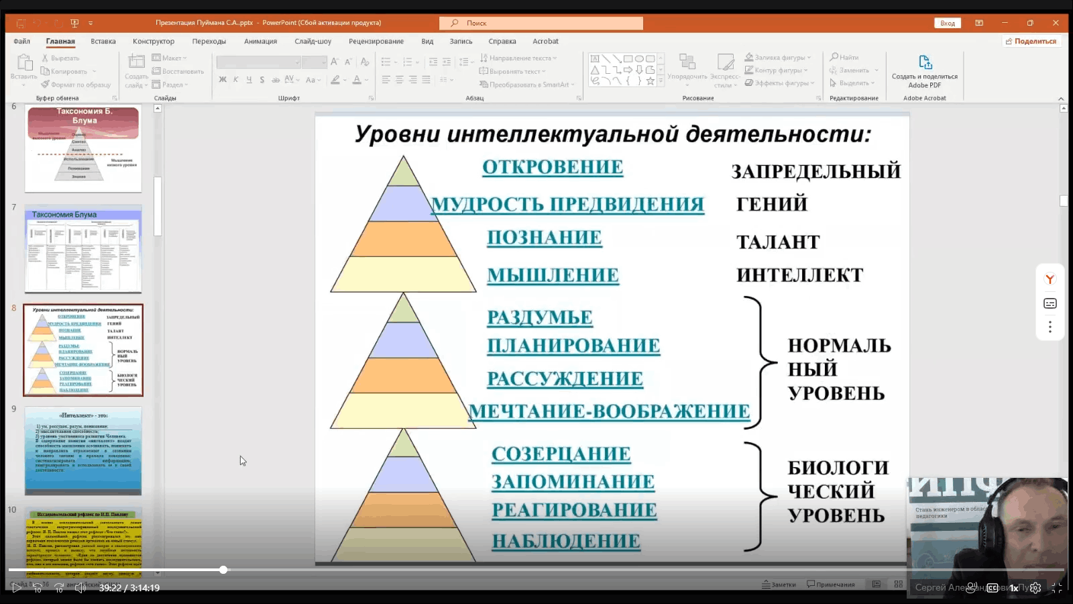
Task: Toggle left text alignment
Action: coord(386,80)
